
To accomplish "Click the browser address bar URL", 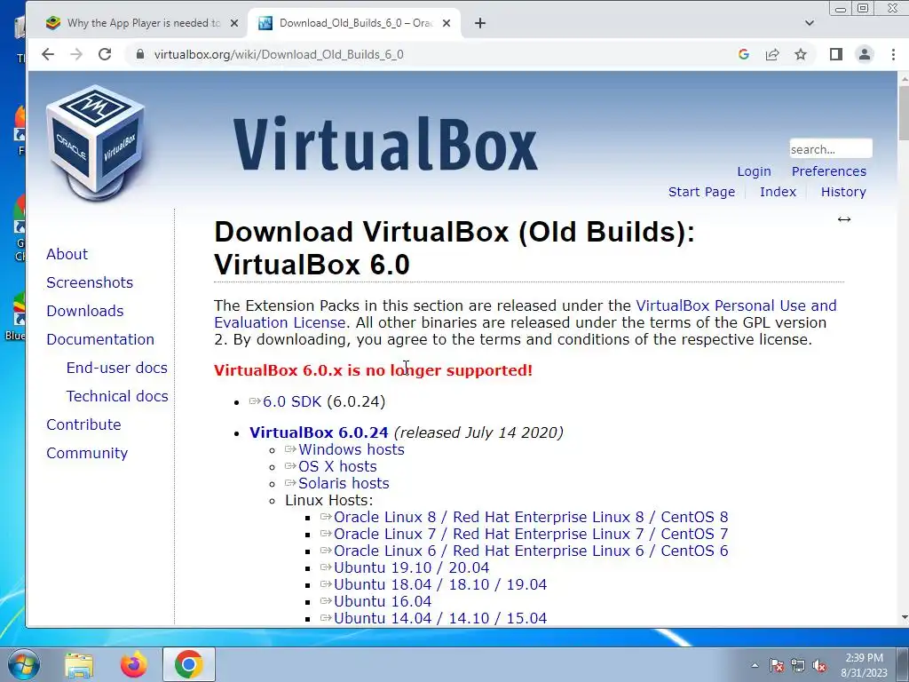I will point(279,54).
